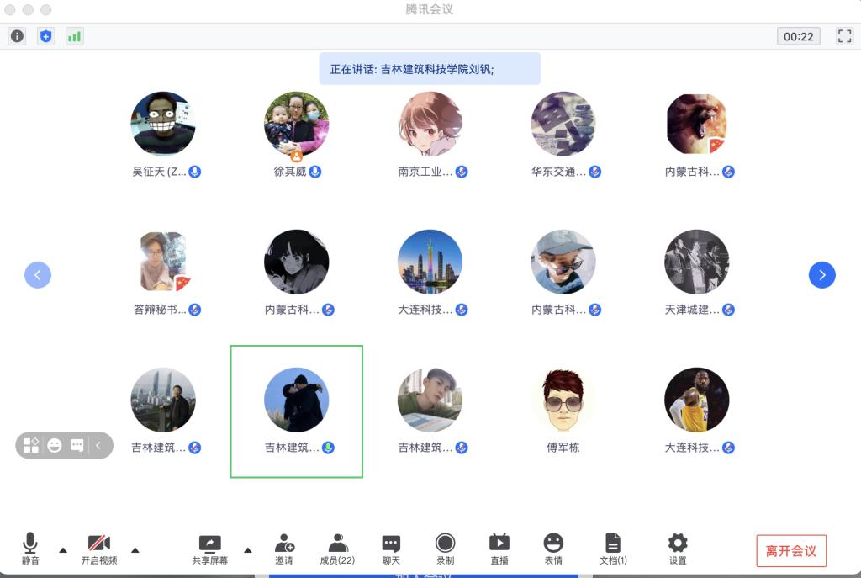The image size is (861, 578).
Task: Expand video options arrow next to 开启视频
Action: 135,550
